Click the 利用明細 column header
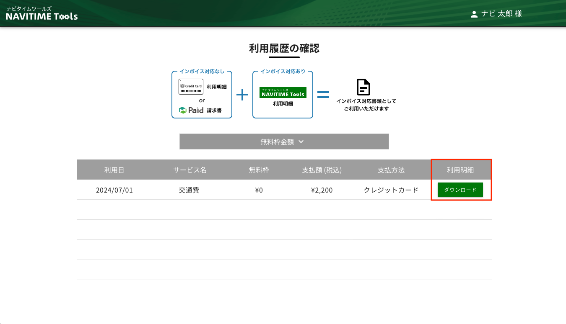The image size is (566, 324). click(460, 170)
